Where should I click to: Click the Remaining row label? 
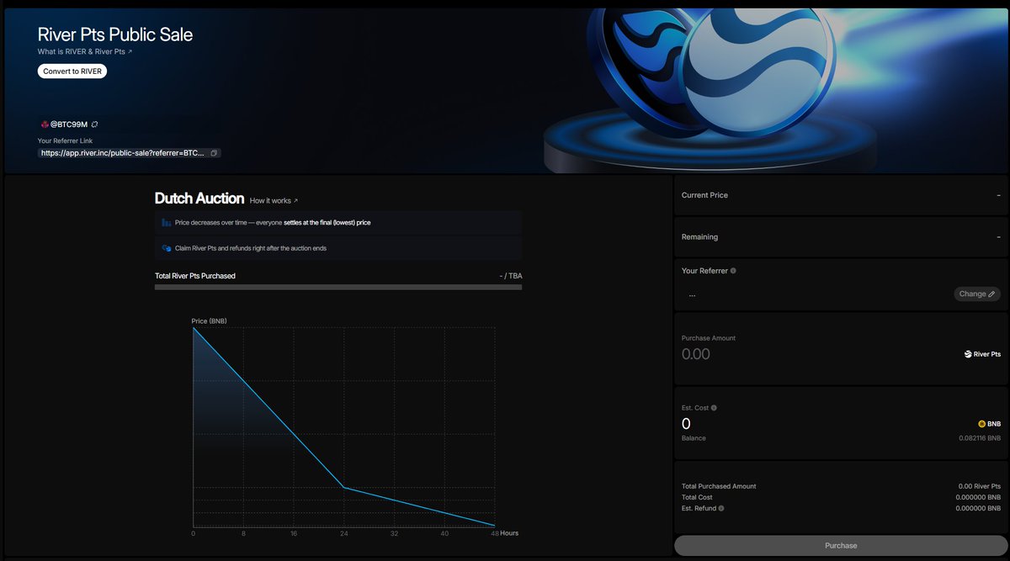click(699, 237)
